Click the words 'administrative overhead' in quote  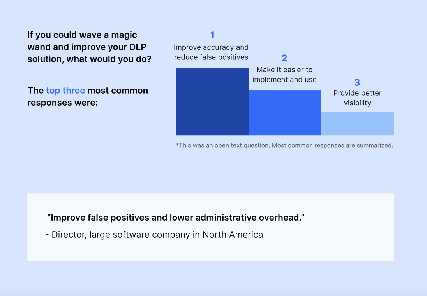point(248,218)
